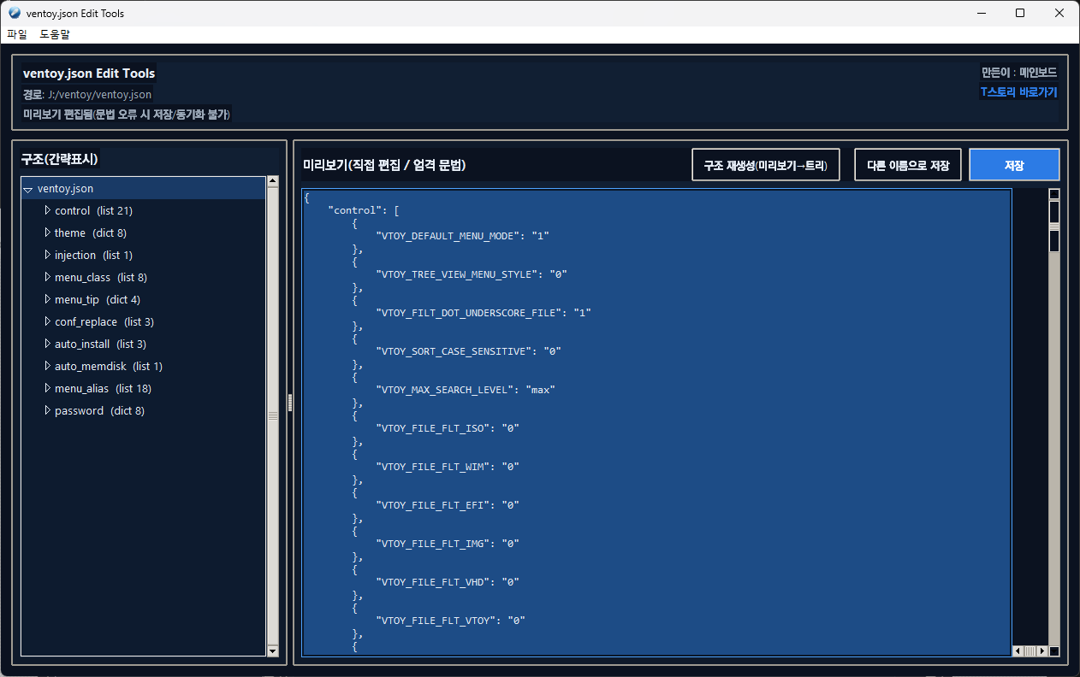Click the VTOY_MAX_SEARCH_LEVEL line
This screenshot has width=1080, height=677.
[x=466, y=389]
